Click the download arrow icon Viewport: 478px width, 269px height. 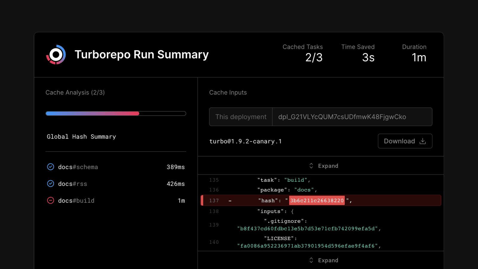click(x=422, y=141)
